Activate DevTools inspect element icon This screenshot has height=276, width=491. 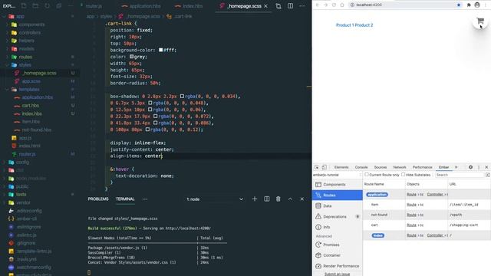[317, 167]
